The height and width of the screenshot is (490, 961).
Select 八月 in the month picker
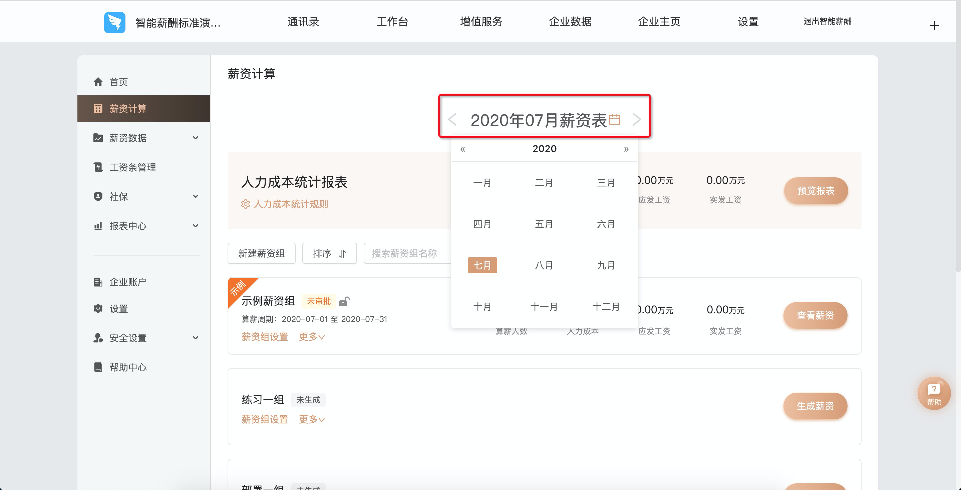pos(544,265)
